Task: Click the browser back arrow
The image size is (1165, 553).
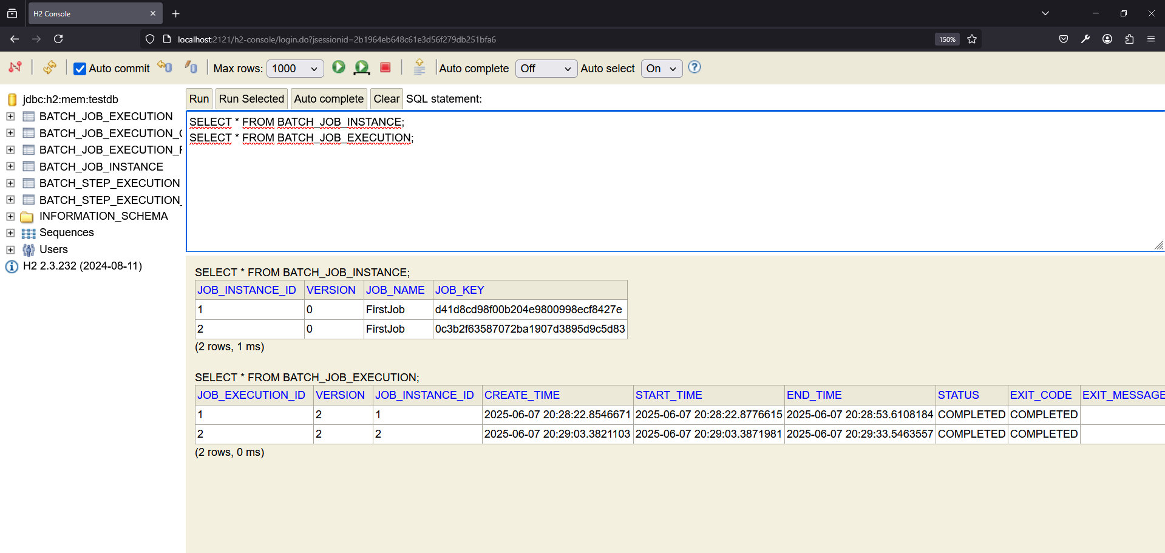Action: click(x=15, y=39)
